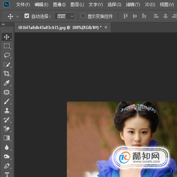Choose the Gradient tool
Image resolution: width=177 pixels, height=177 pixels.
[7, 138]
